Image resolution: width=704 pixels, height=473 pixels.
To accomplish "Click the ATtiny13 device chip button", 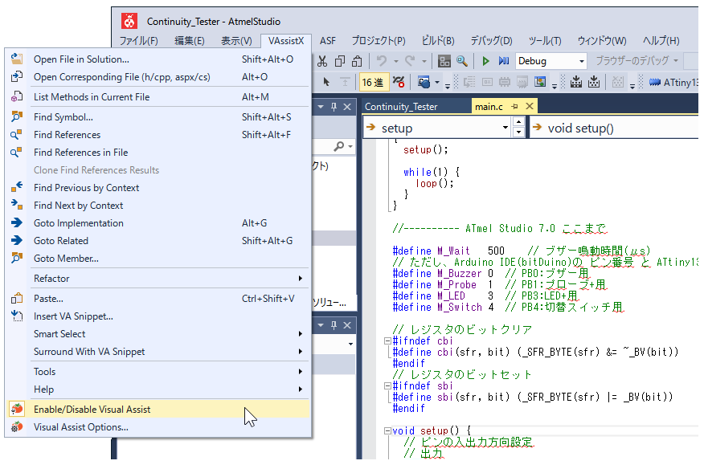I will 673,82.
